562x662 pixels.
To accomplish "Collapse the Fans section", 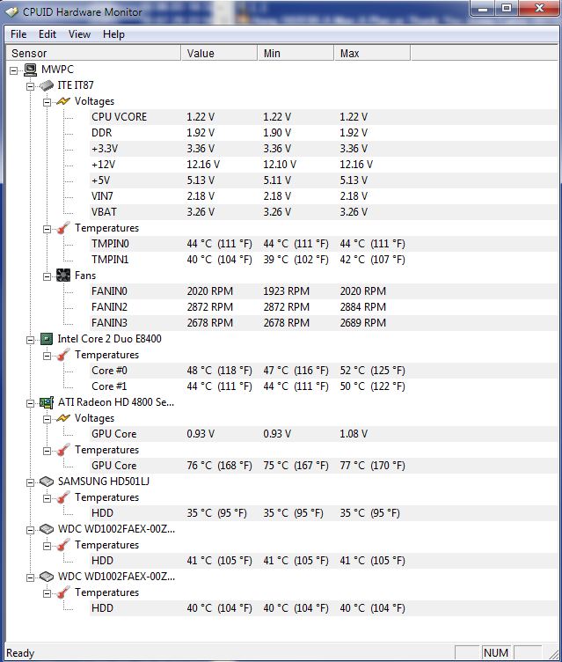I will point(47,276).
